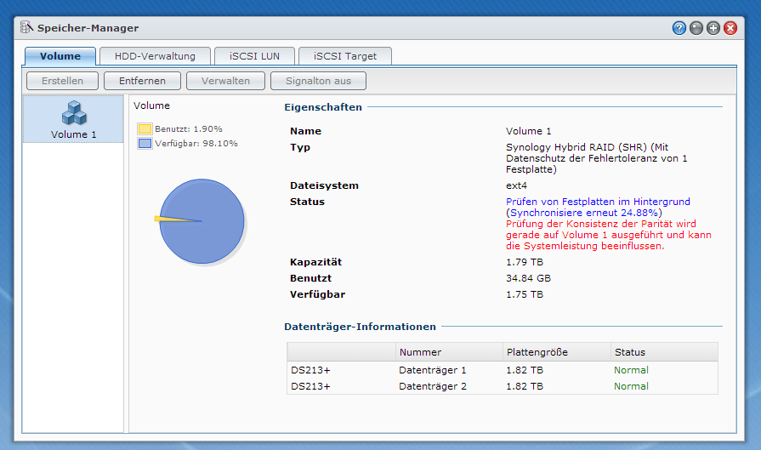This screenshot has height=450, width=761.
Task: Go to the iSCSI LUN tab
Action: tap(255, 56)
